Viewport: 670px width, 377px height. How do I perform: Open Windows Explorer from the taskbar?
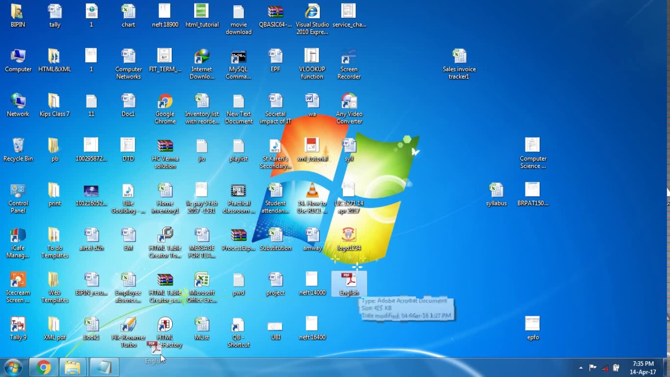click(x=73, y=368)
